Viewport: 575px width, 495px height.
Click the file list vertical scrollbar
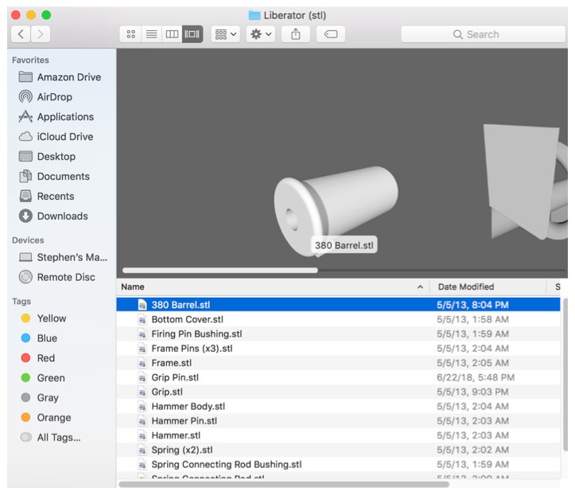tap(565, 374)
